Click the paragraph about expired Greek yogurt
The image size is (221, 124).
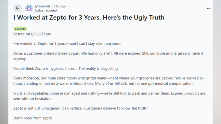click(x=108, y=56)
